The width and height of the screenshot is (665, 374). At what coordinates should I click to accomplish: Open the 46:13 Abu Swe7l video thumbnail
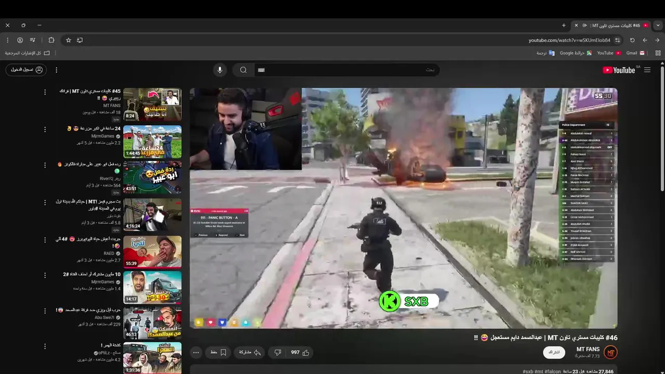(x=152, y=323)
